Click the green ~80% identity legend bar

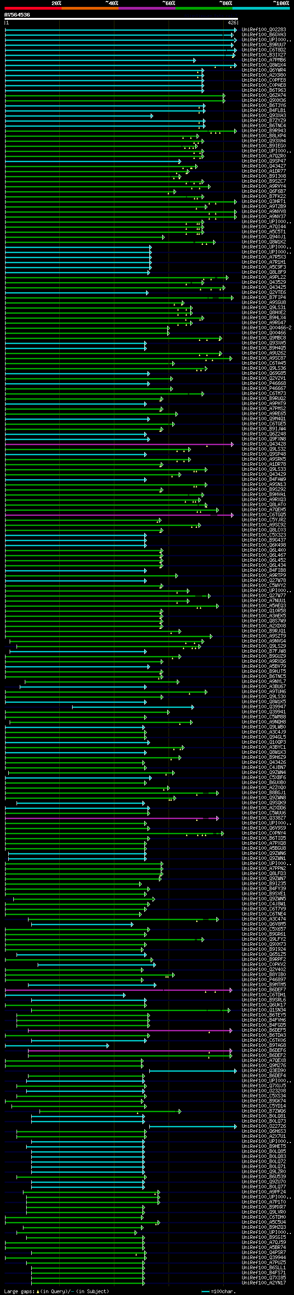[x=204, y=8]
